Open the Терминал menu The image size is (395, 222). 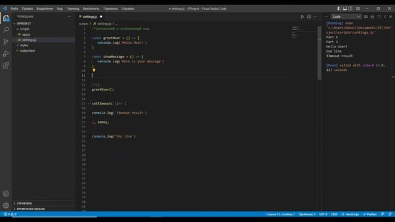pyautogui.click(x=110, y=8)
